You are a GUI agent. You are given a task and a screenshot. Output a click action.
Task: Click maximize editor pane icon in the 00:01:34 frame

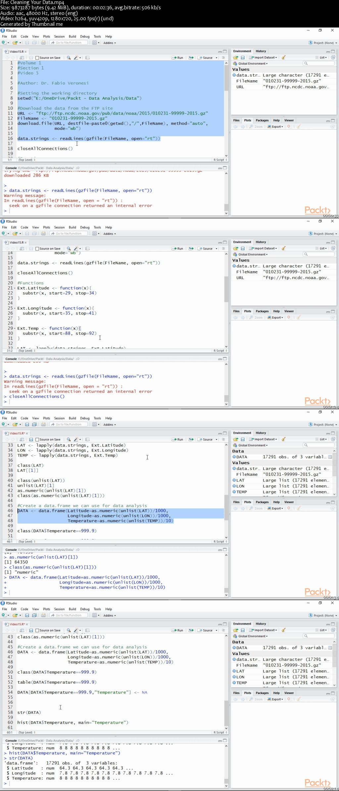point(225,433)
